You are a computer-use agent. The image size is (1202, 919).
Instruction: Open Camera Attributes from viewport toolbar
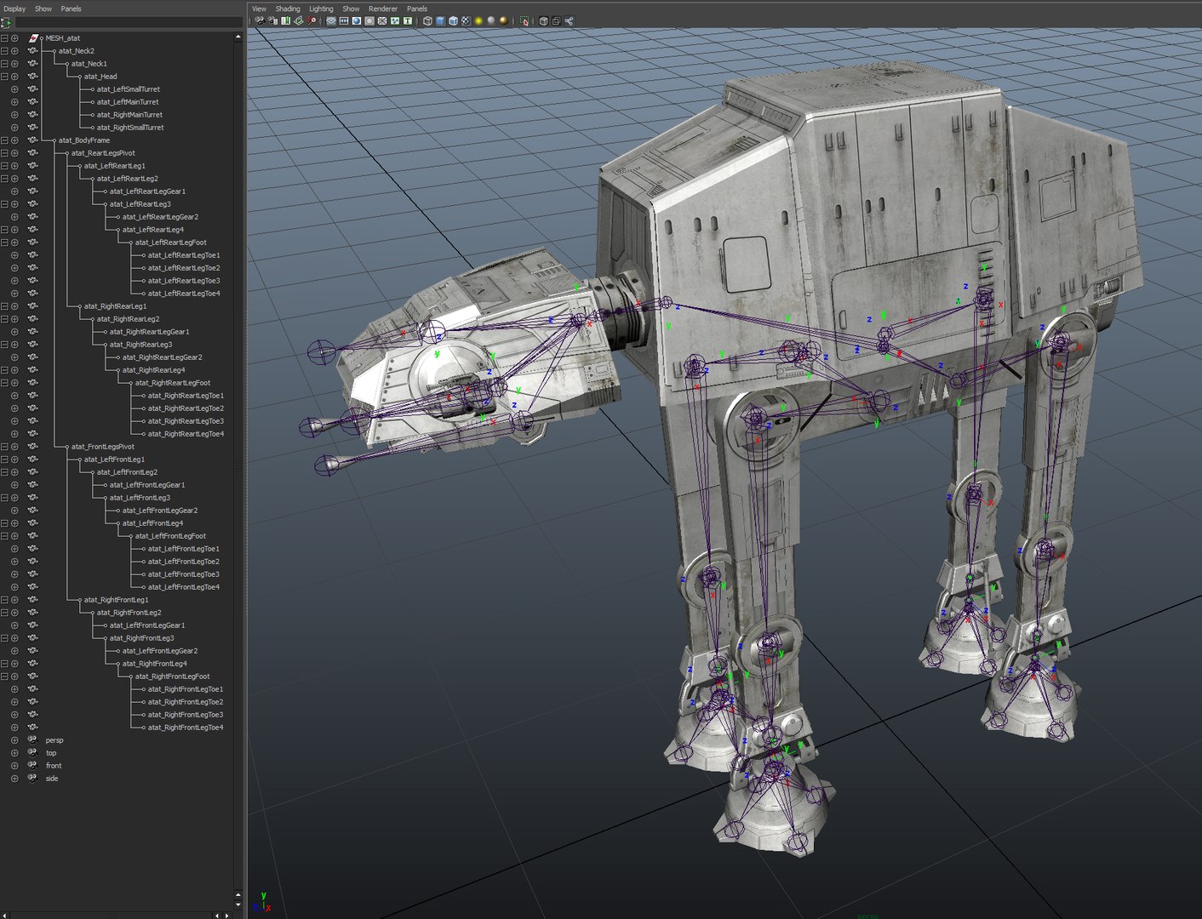coord(272,20)
